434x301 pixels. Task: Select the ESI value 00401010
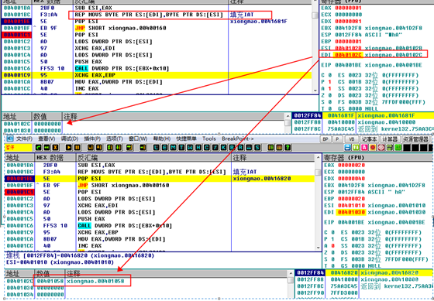coord(351,205)
